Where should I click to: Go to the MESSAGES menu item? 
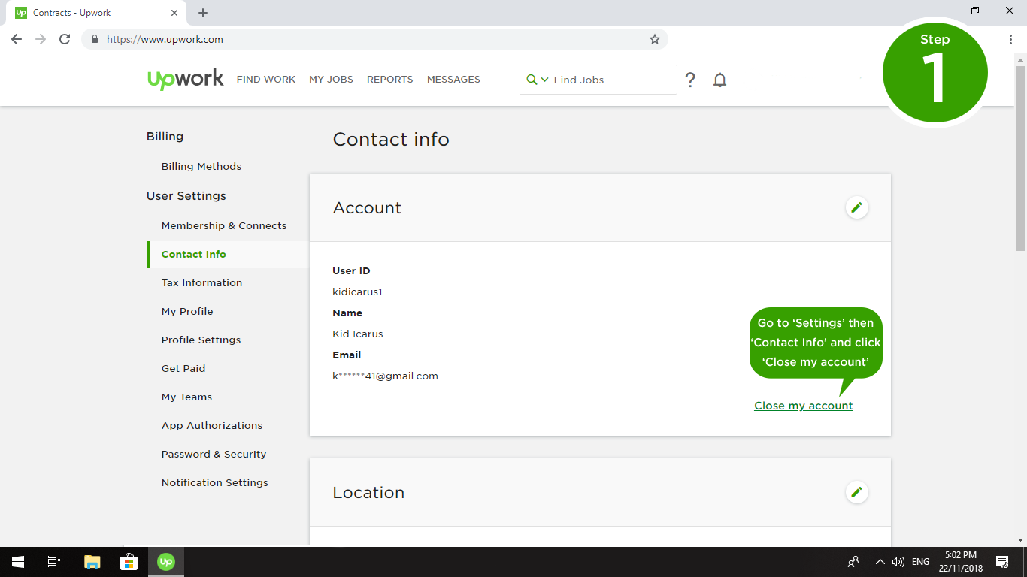(x=453, y=80)
